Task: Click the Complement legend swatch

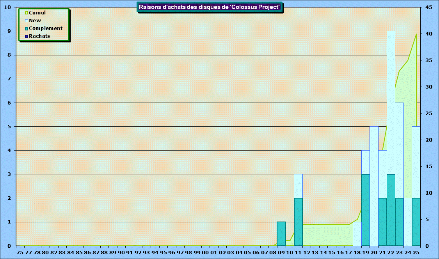Action: (x=27, y=28)
